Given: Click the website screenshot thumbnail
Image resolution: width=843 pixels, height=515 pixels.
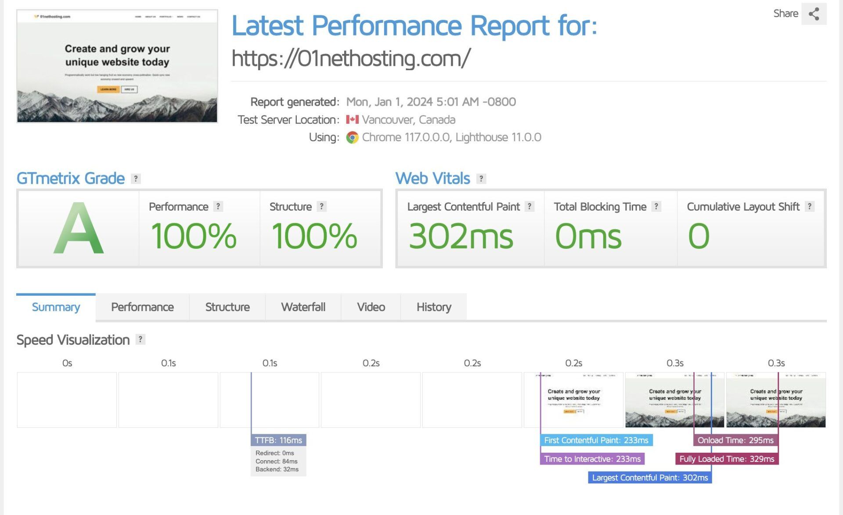Looking at the screenshot, I should pyautogui.click(x=117, y=65).
